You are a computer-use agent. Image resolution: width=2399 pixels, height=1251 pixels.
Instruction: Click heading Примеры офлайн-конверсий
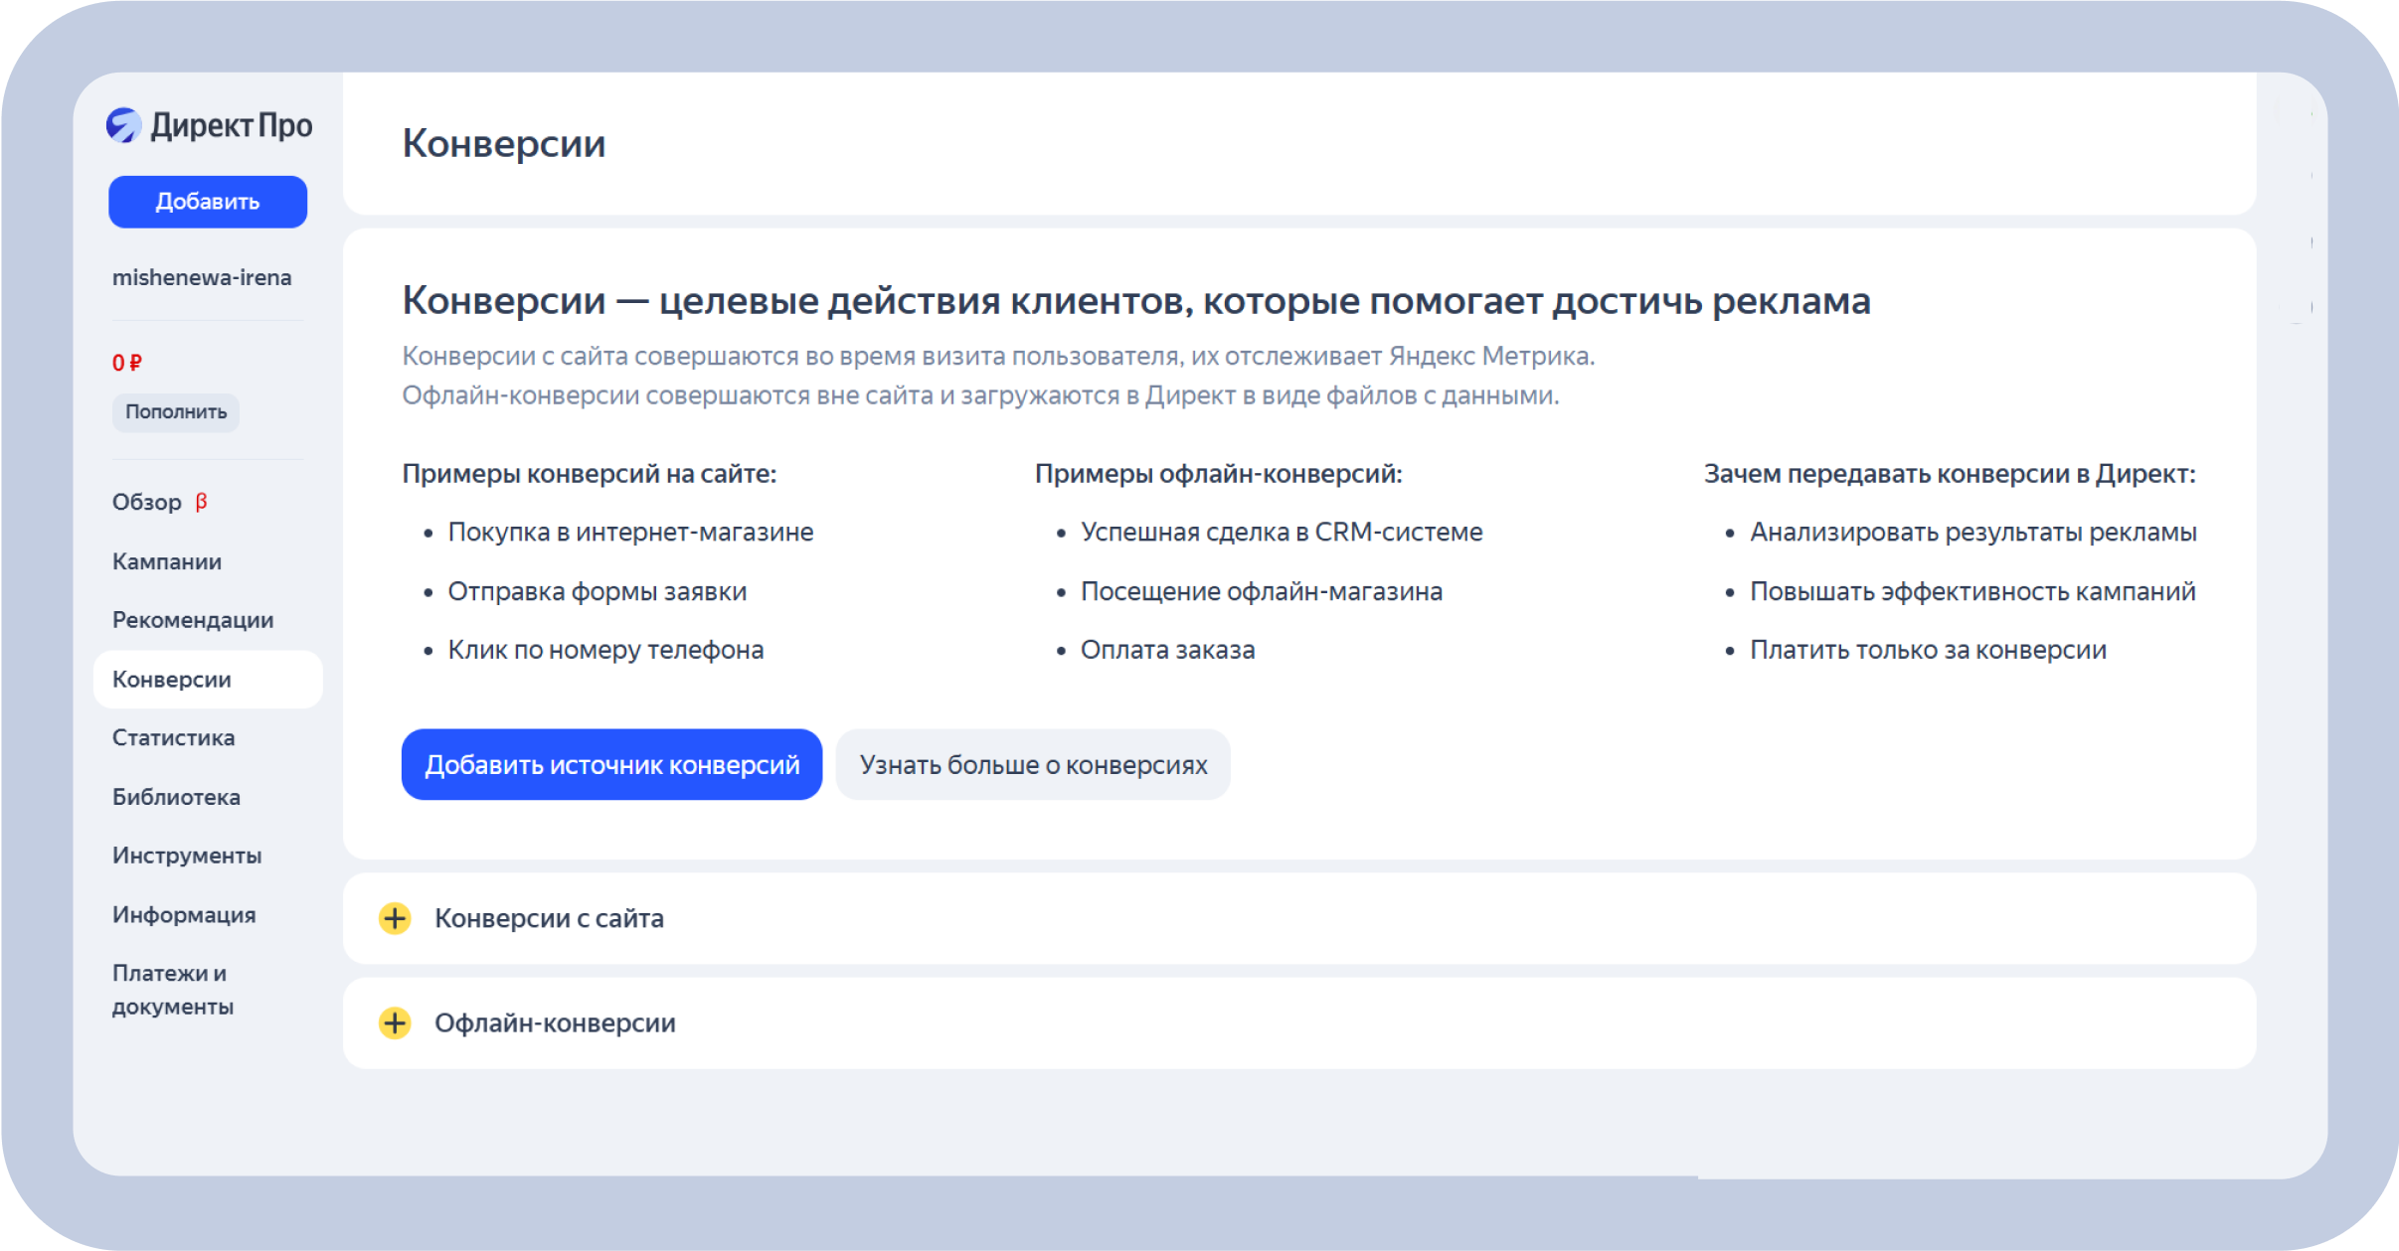coord(1219,474)
